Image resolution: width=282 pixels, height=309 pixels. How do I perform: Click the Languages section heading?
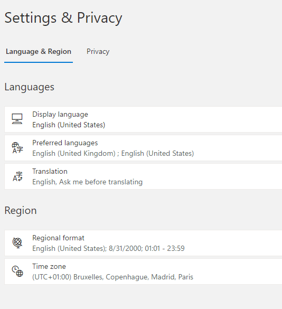pyautogui.click(x=30, y=87)
